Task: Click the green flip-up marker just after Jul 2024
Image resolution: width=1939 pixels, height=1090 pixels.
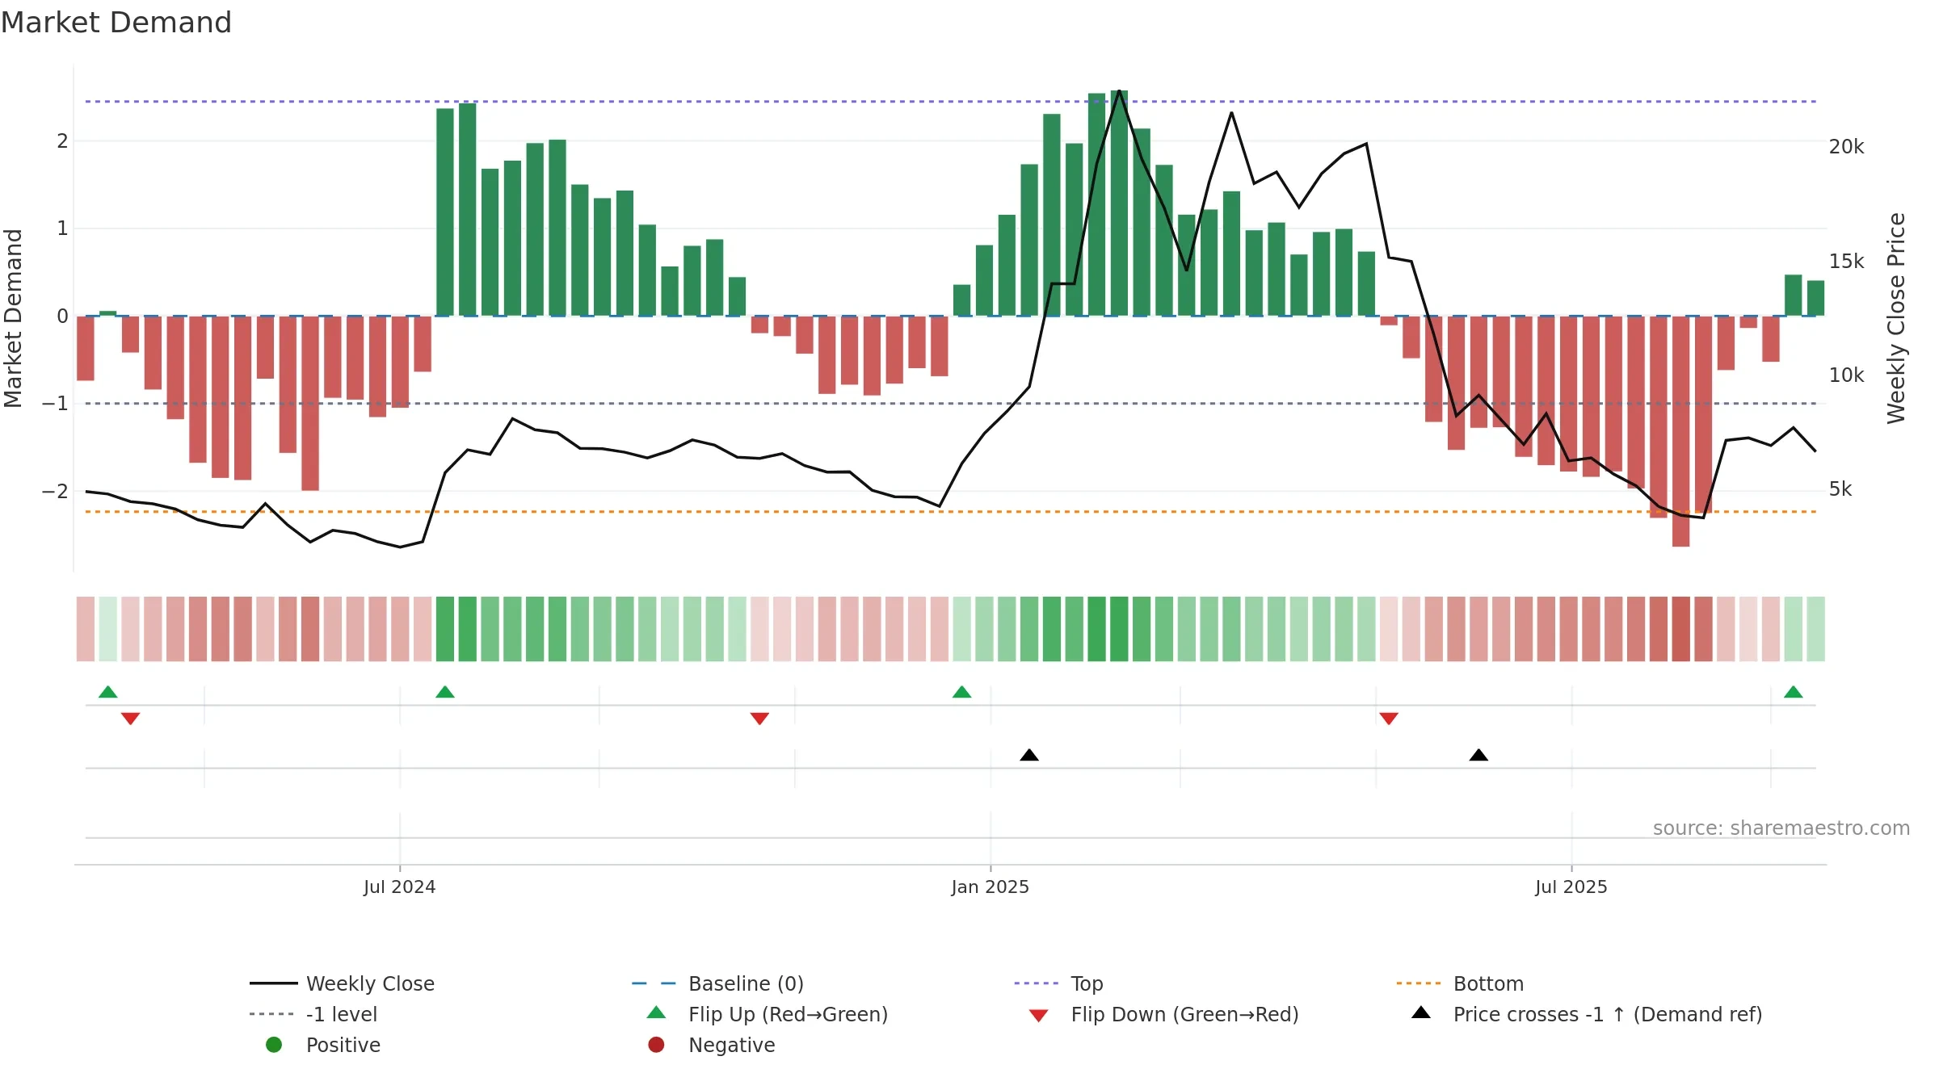Action: point(445,692)
